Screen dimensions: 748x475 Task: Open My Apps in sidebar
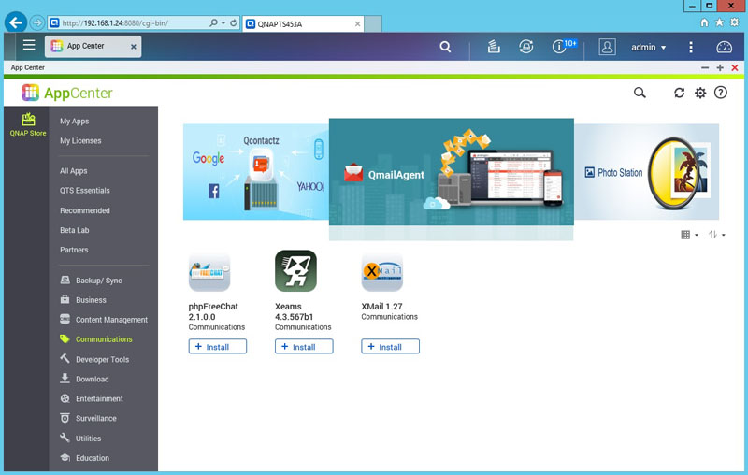coord(75,122)
